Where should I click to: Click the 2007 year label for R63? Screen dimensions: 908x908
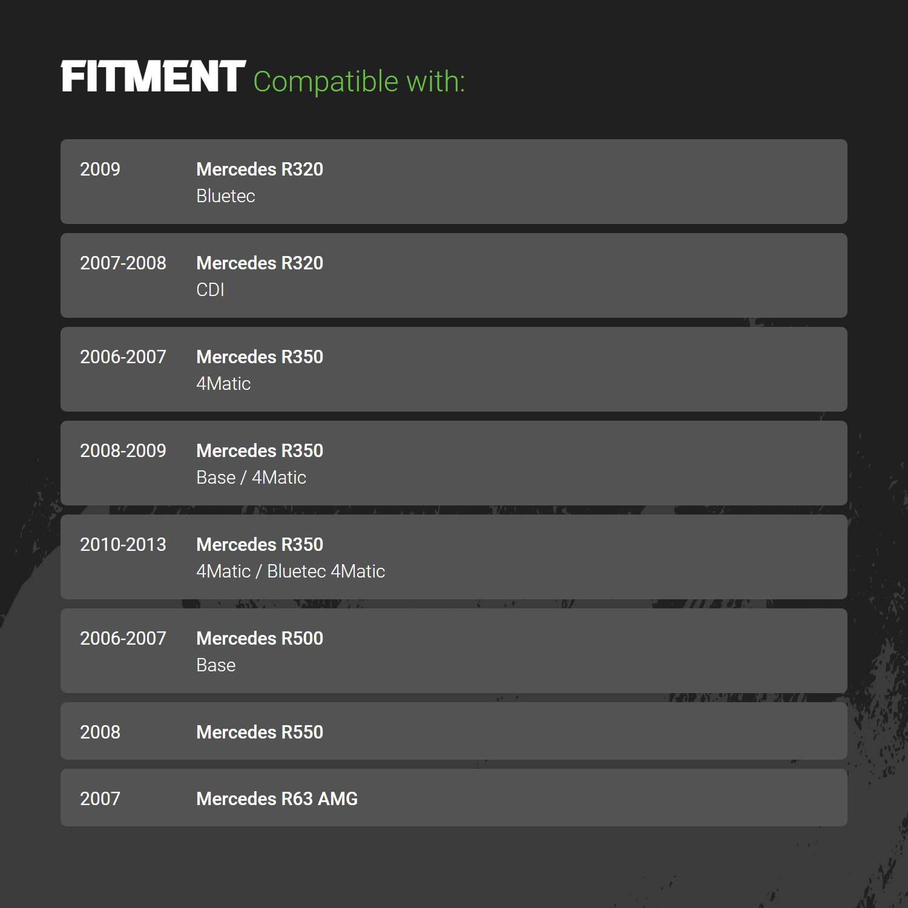click(100, 799)
